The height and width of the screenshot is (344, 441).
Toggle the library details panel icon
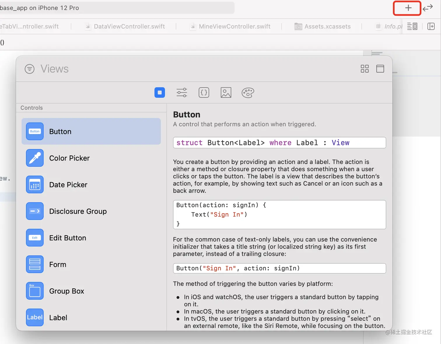(380, 69)
